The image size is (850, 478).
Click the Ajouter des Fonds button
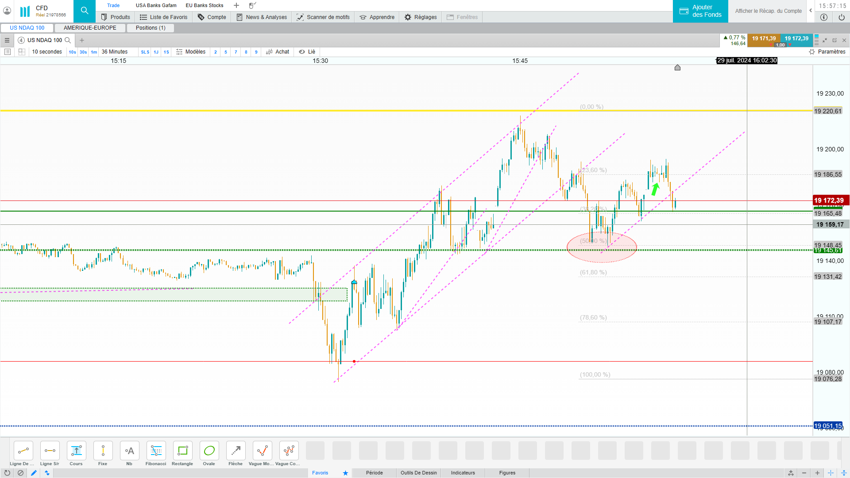[700, 11]
